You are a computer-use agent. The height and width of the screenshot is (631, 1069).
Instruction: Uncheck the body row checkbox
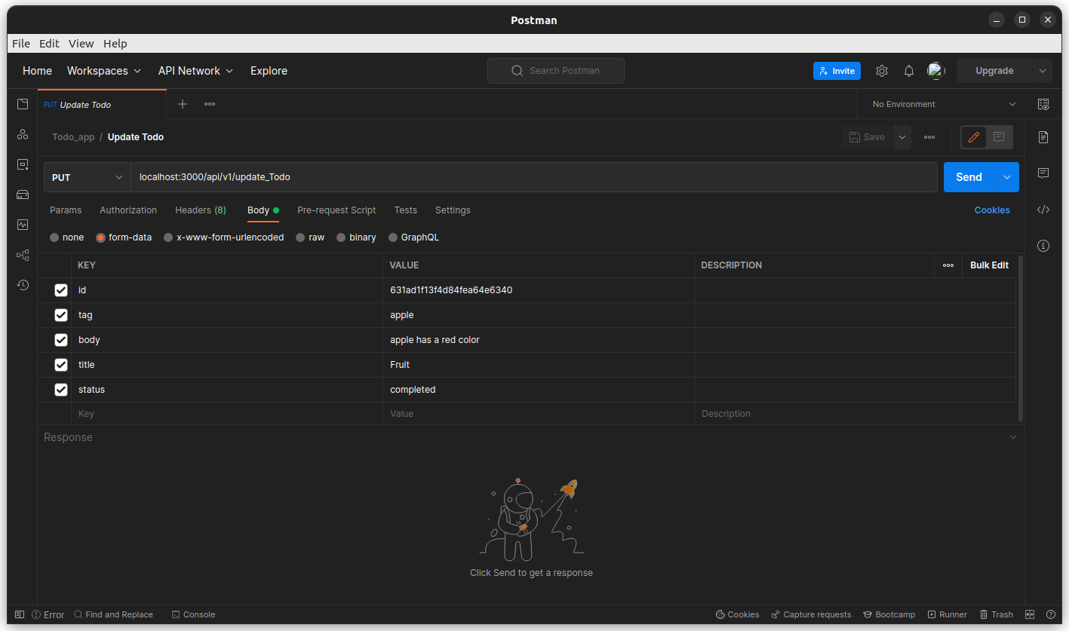click(x=61, y=340)
